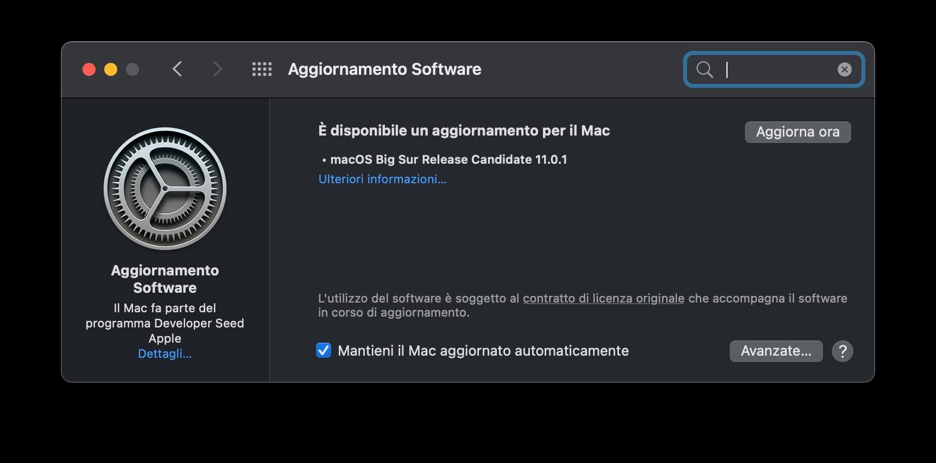Click the large Software Update gear icon
This screenshot has width=936, height=463.
[165, 189]
